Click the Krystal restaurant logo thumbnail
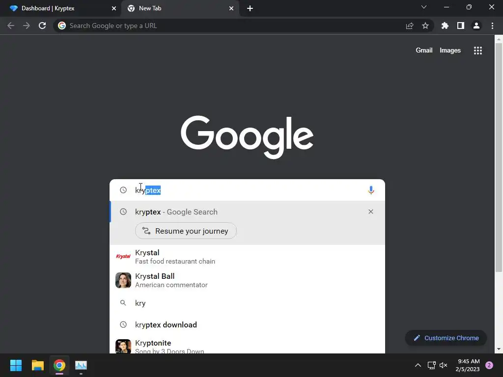 123,256
